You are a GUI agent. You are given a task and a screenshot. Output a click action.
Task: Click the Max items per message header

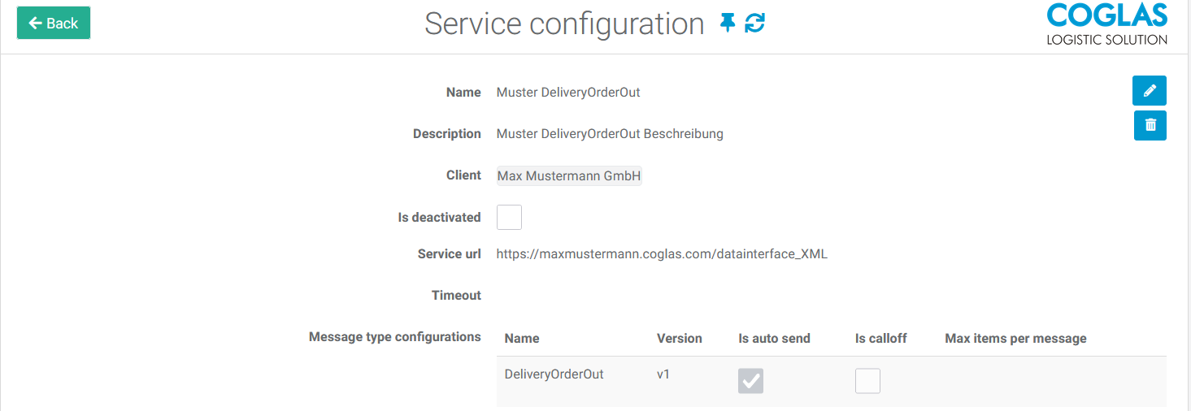click(x=1015, y=338)
